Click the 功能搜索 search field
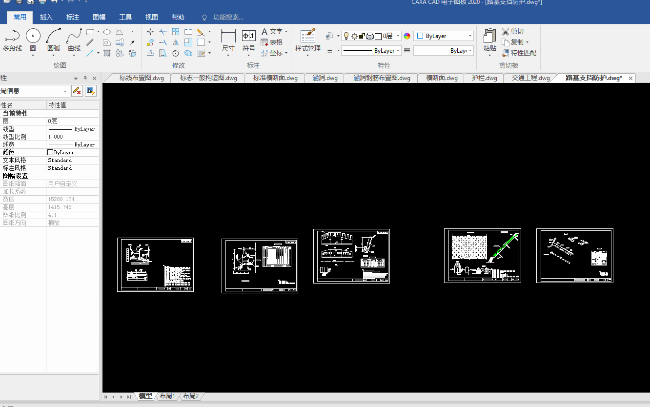 [228, 17]
